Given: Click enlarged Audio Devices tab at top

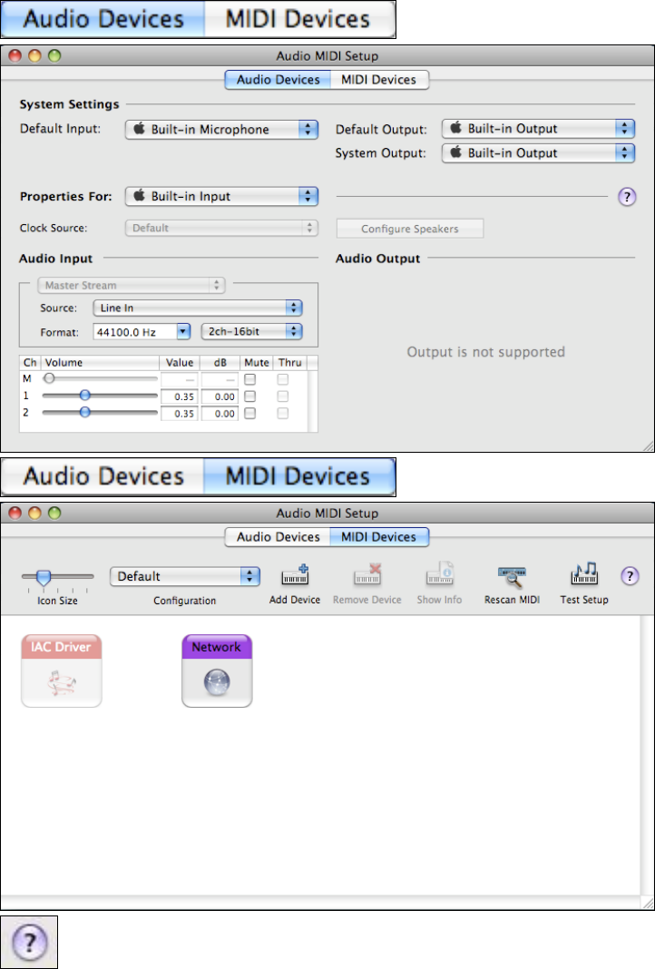Looking at the screenshot, I should pyautogui.click(x=103, y=19).
